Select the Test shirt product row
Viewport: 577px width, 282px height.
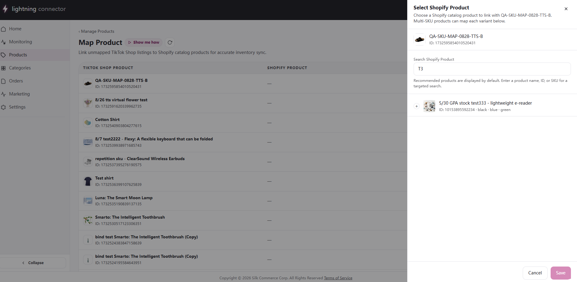click(243, 181)
